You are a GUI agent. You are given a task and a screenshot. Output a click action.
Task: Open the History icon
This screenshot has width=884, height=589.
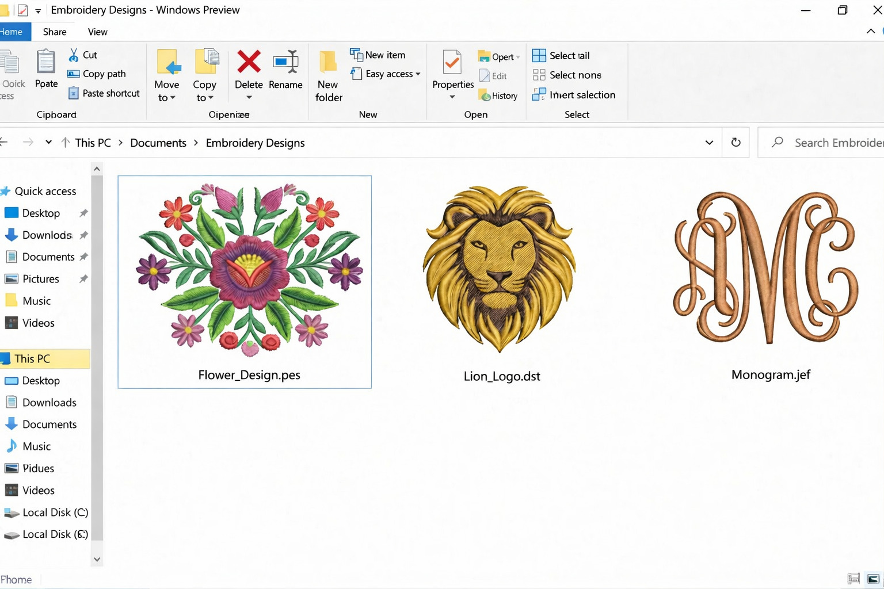498,95
